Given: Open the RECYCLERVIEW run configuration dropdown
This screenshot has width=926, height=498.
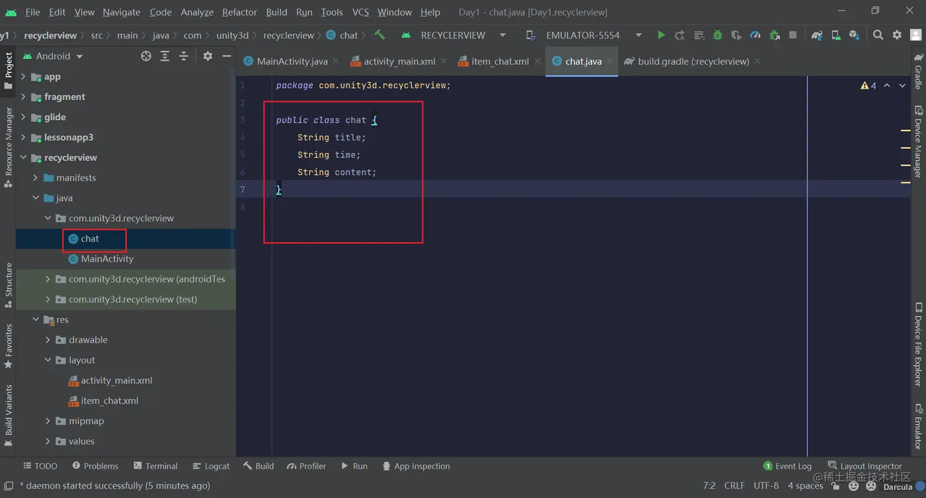Looking at the screenshot, I should pos(453,35).
